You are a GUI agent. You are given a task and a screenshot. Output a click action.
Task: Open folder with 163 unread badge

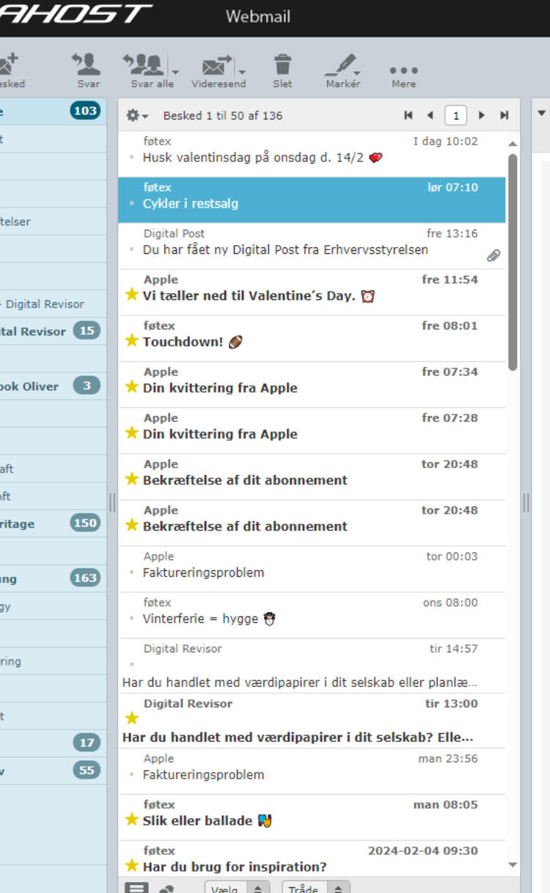[x=53, y=578]
